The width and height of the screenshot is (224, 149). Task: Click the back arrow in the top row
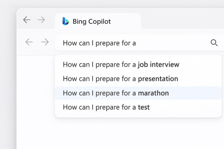(27, 20)
